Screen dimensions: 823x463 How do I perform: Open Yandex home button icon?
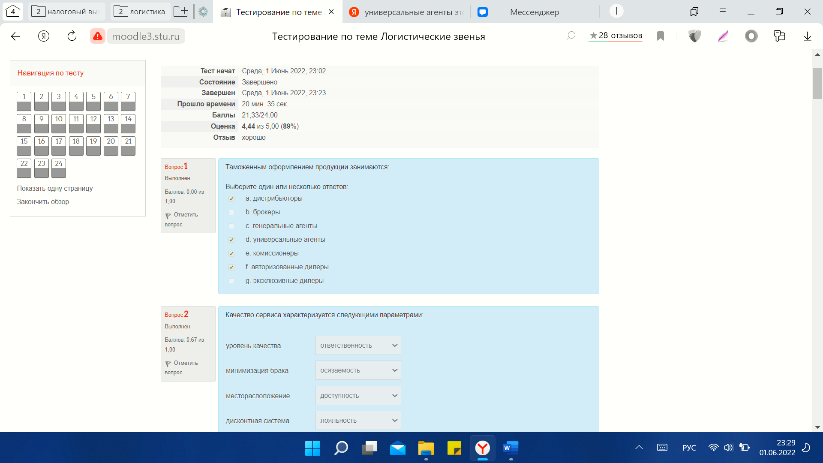click(44, 36)
